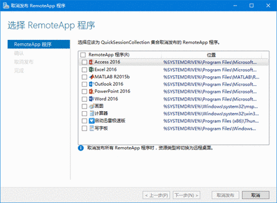Select the 计算器 program name
Image resolution: width=277 pixels, height=203 pixels.
coord(101,113)
